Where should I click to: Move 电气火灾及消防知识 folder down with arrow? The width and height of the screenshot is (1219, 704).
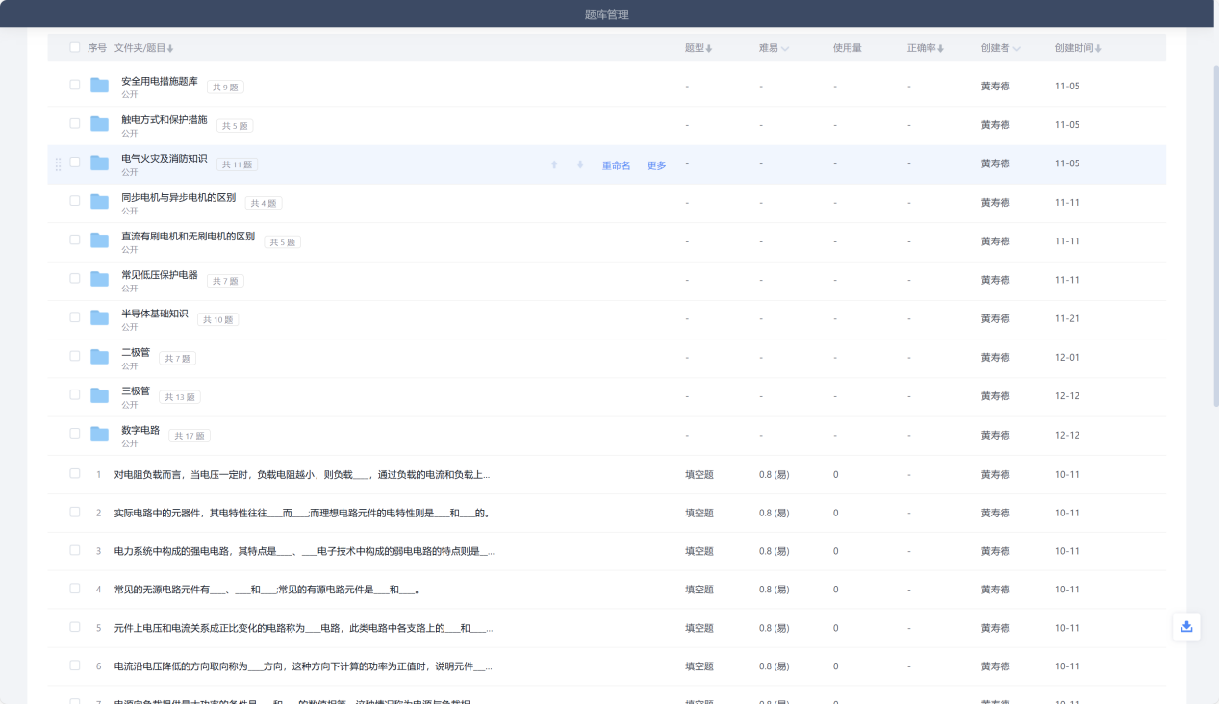pos(580,164)
